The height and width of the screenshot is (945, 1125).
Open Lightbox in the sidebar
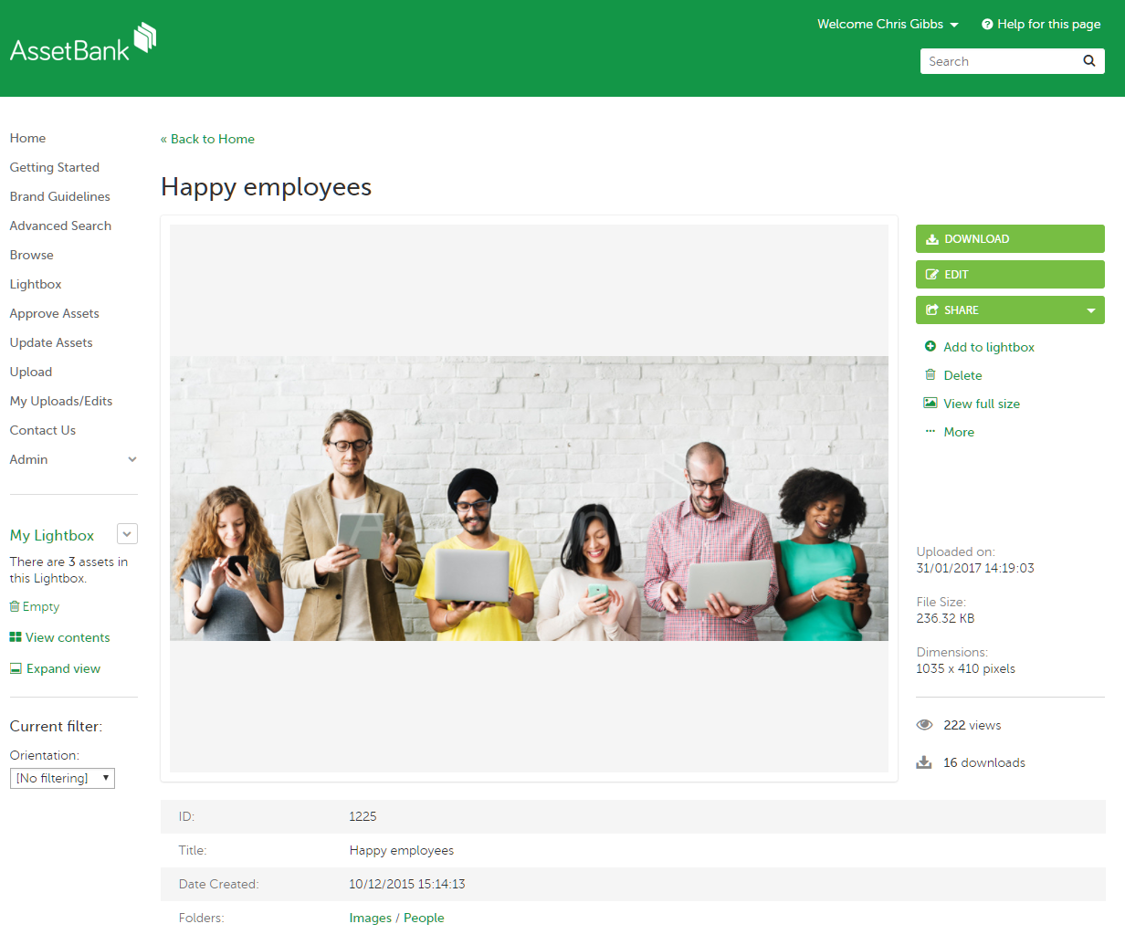tap(36, 284)
